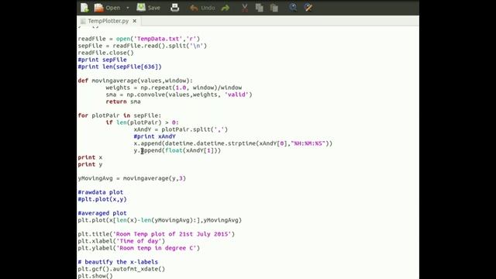
Task: Create a new document via toolbar icon
Action: click(x=84, y=8)
